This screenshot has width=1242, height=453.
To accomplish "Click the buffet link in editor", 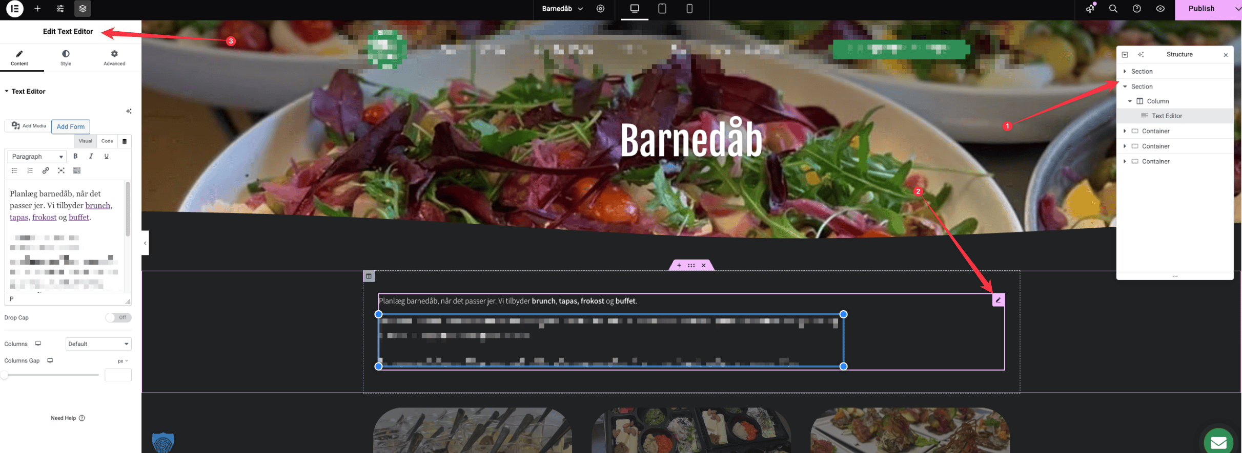I will coord(79,217).
